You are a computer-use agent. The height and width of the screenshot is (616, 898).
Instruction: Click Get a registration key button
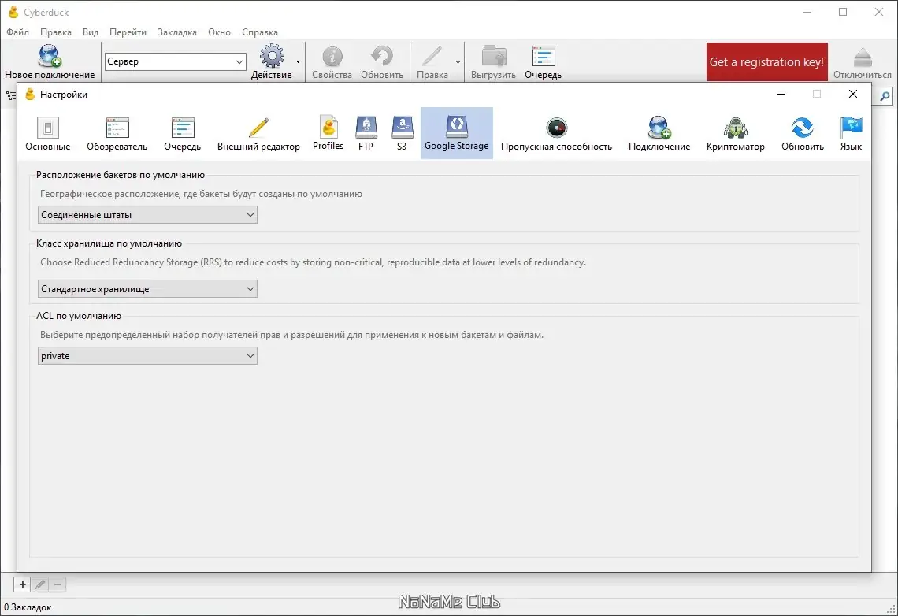pyautogui.click(x=767, y=61)
